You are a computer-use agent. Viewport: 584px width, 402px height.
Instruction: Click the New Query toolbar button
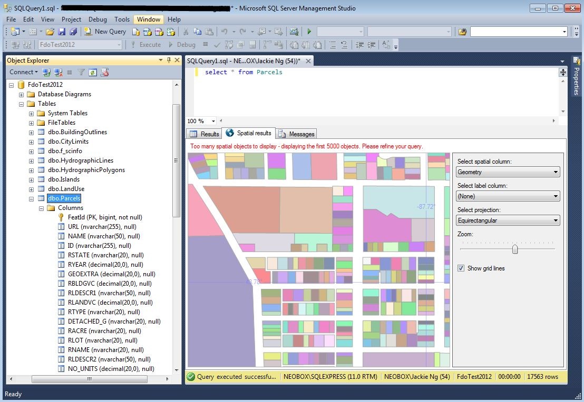[x=105, y=32]
